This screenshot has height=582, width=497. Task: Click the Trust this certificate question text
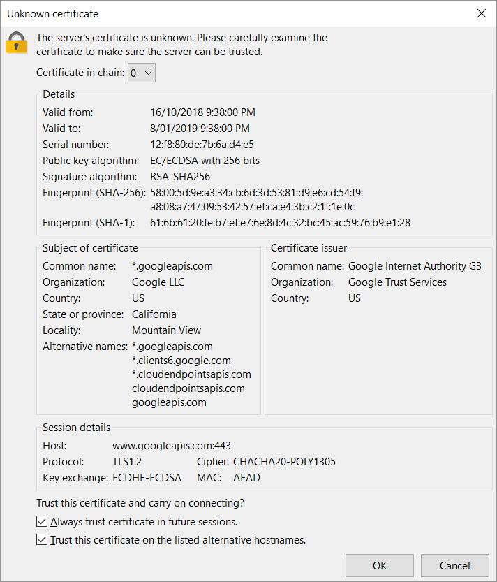[x=140, y=503]
